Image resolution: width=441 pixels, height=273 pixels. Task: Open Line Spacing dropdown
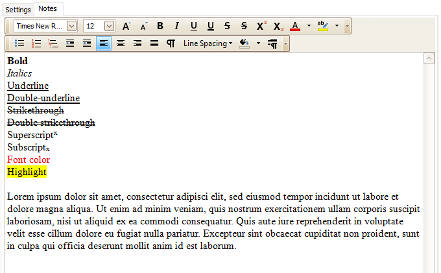pyautogui.click(x=208, y=43)
